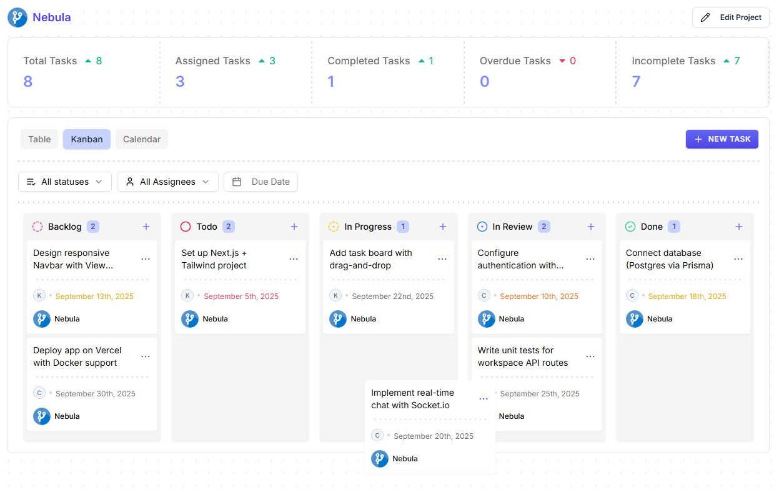
Task: Open options menu for Deploy app on Vercel
Action: (146, 356)
